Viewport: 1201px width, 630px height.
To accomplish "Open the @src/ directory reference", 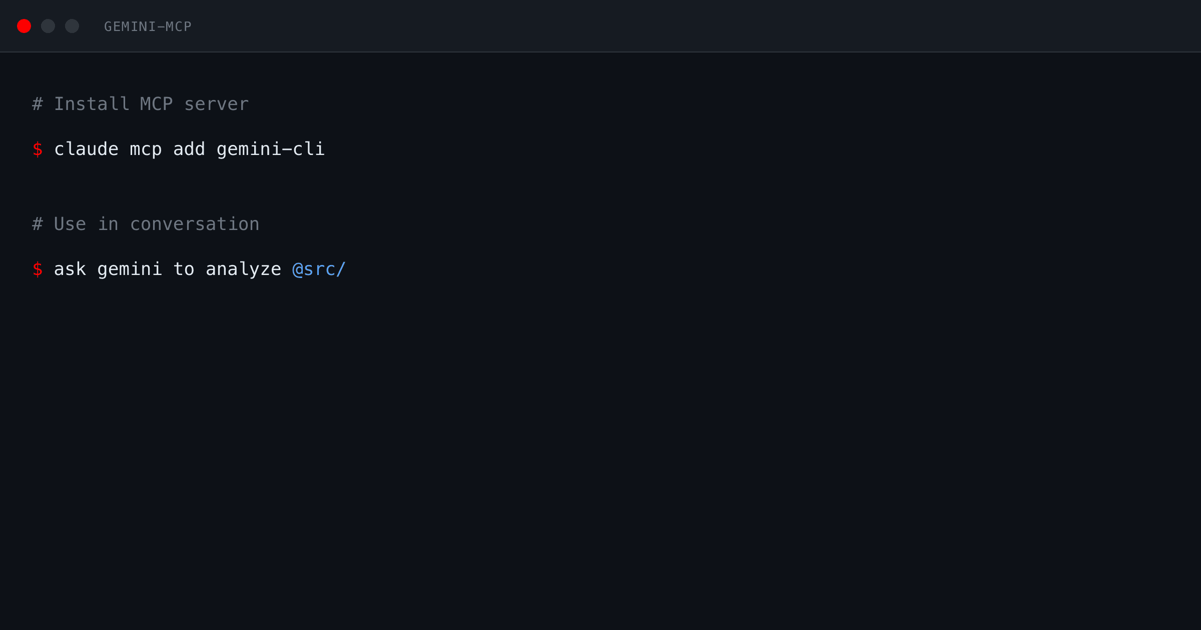I will pos(319,268).
